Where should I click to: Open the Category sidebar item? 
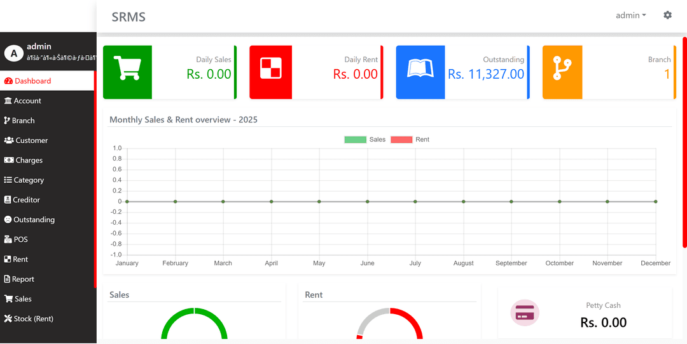pyautogui.click(x=47, y=180)
